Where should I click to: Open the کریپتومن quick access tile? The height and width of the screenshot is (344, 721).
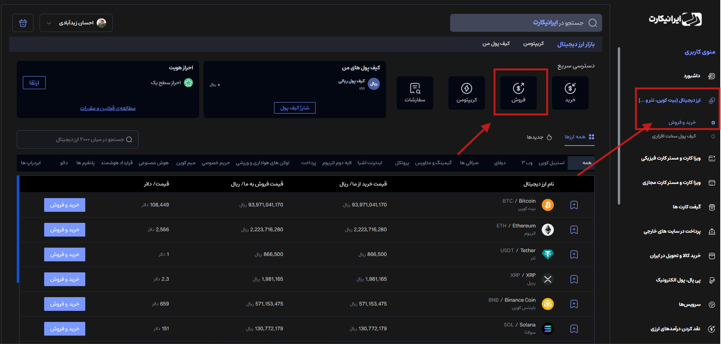[x=466, y=93]
